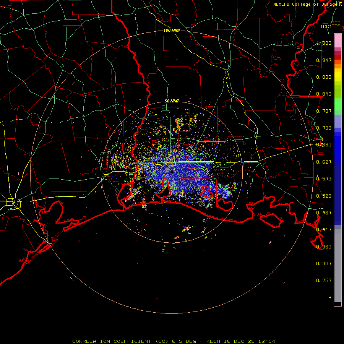Click the 100 NMI range ring label

(172, 30)
